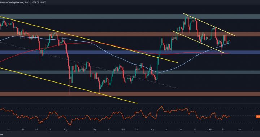
Task: Select the '17' date axis label
Action: tap(23, 129)
